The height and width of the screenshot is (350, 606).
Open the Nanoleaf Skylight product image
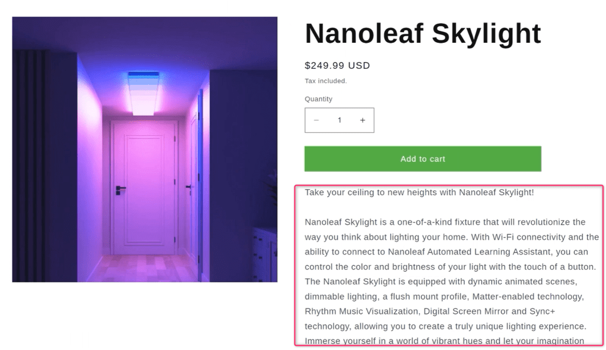145,149
